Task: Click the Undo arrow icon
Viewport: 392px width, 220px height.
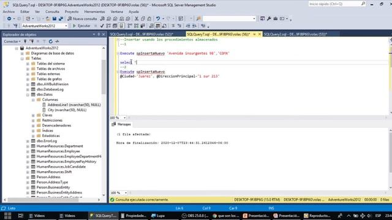Action: coord(158,19)
